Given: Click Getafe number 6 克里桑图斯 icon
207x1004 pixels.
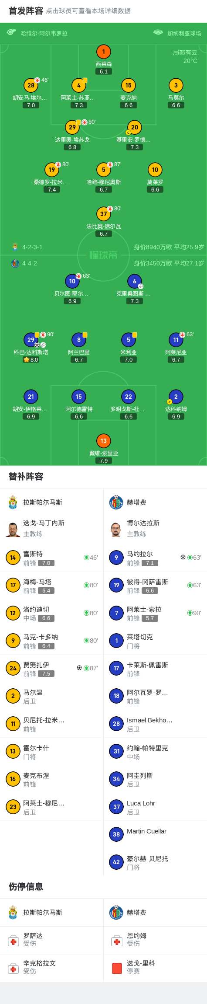Looking at the screenshot, I should point(135,281).
